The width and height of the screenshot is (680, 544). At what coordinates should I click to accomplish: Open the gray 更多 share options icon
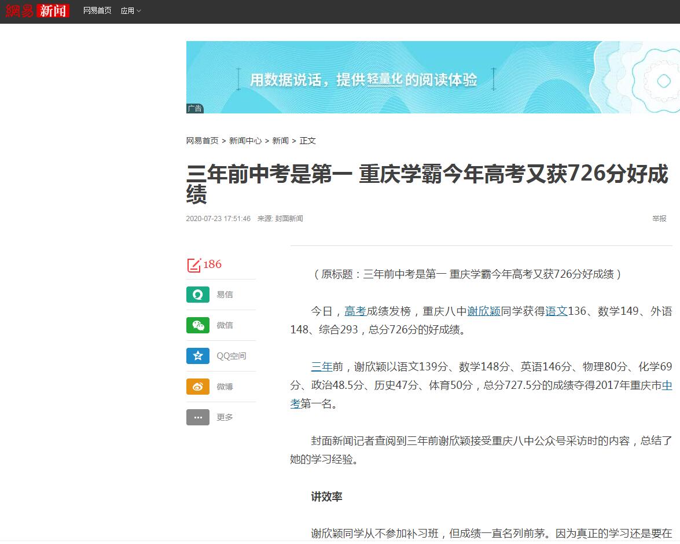click(197, 417)
